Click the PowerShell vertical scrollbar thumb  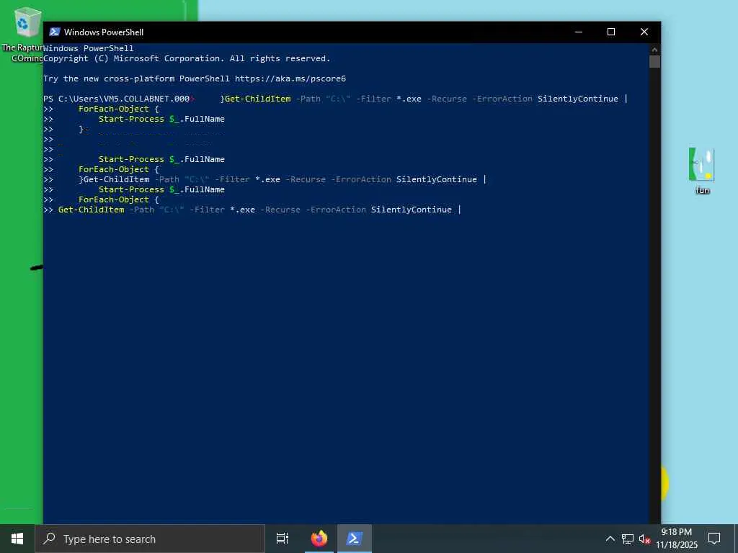click(x=654, y=62)
